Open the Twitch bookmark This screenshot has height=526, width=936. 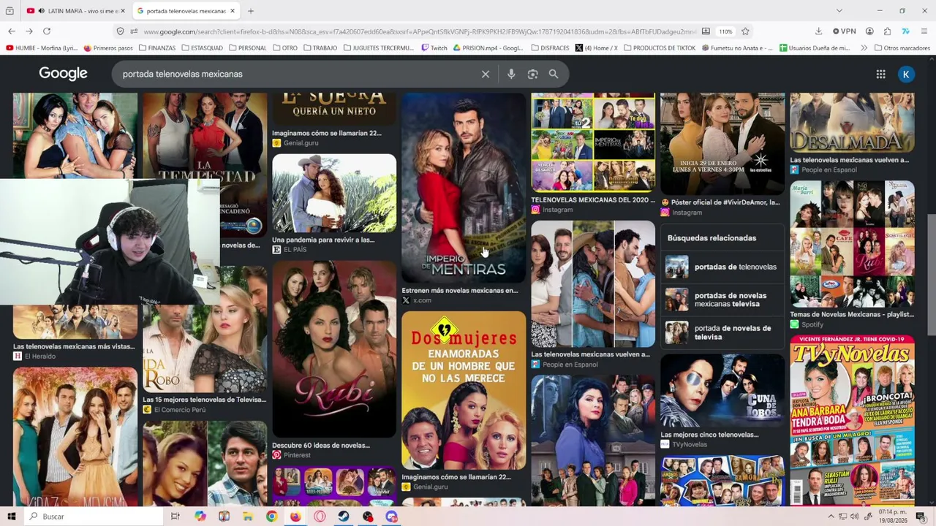(434, 48)
